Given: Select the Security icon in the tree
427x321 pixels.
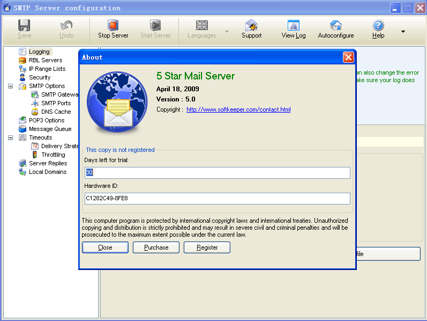Looking at the screenshot, I should [23, 77].
